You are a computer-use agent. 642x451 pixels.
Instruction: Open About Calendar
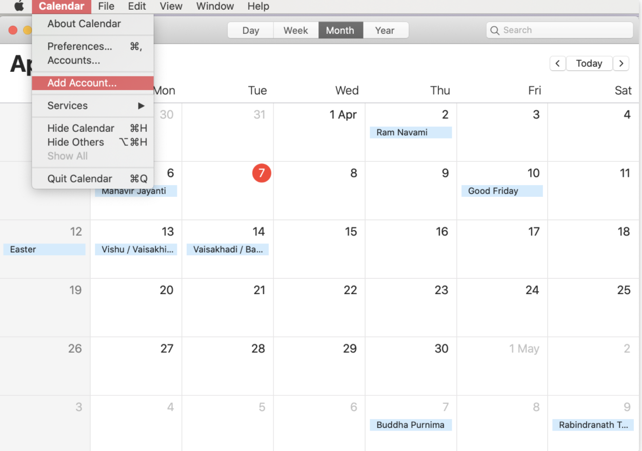tap(84, 24)
